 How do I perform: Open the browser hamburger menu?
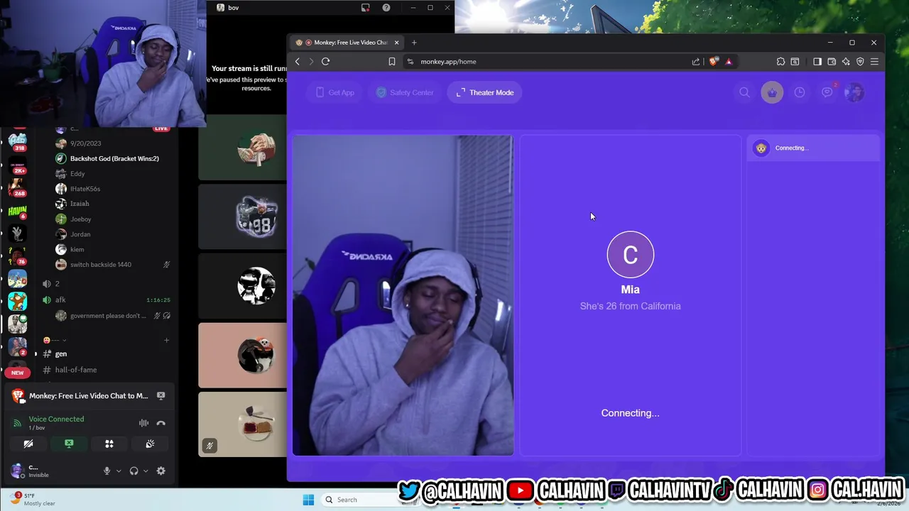click(x=874, y=62)
